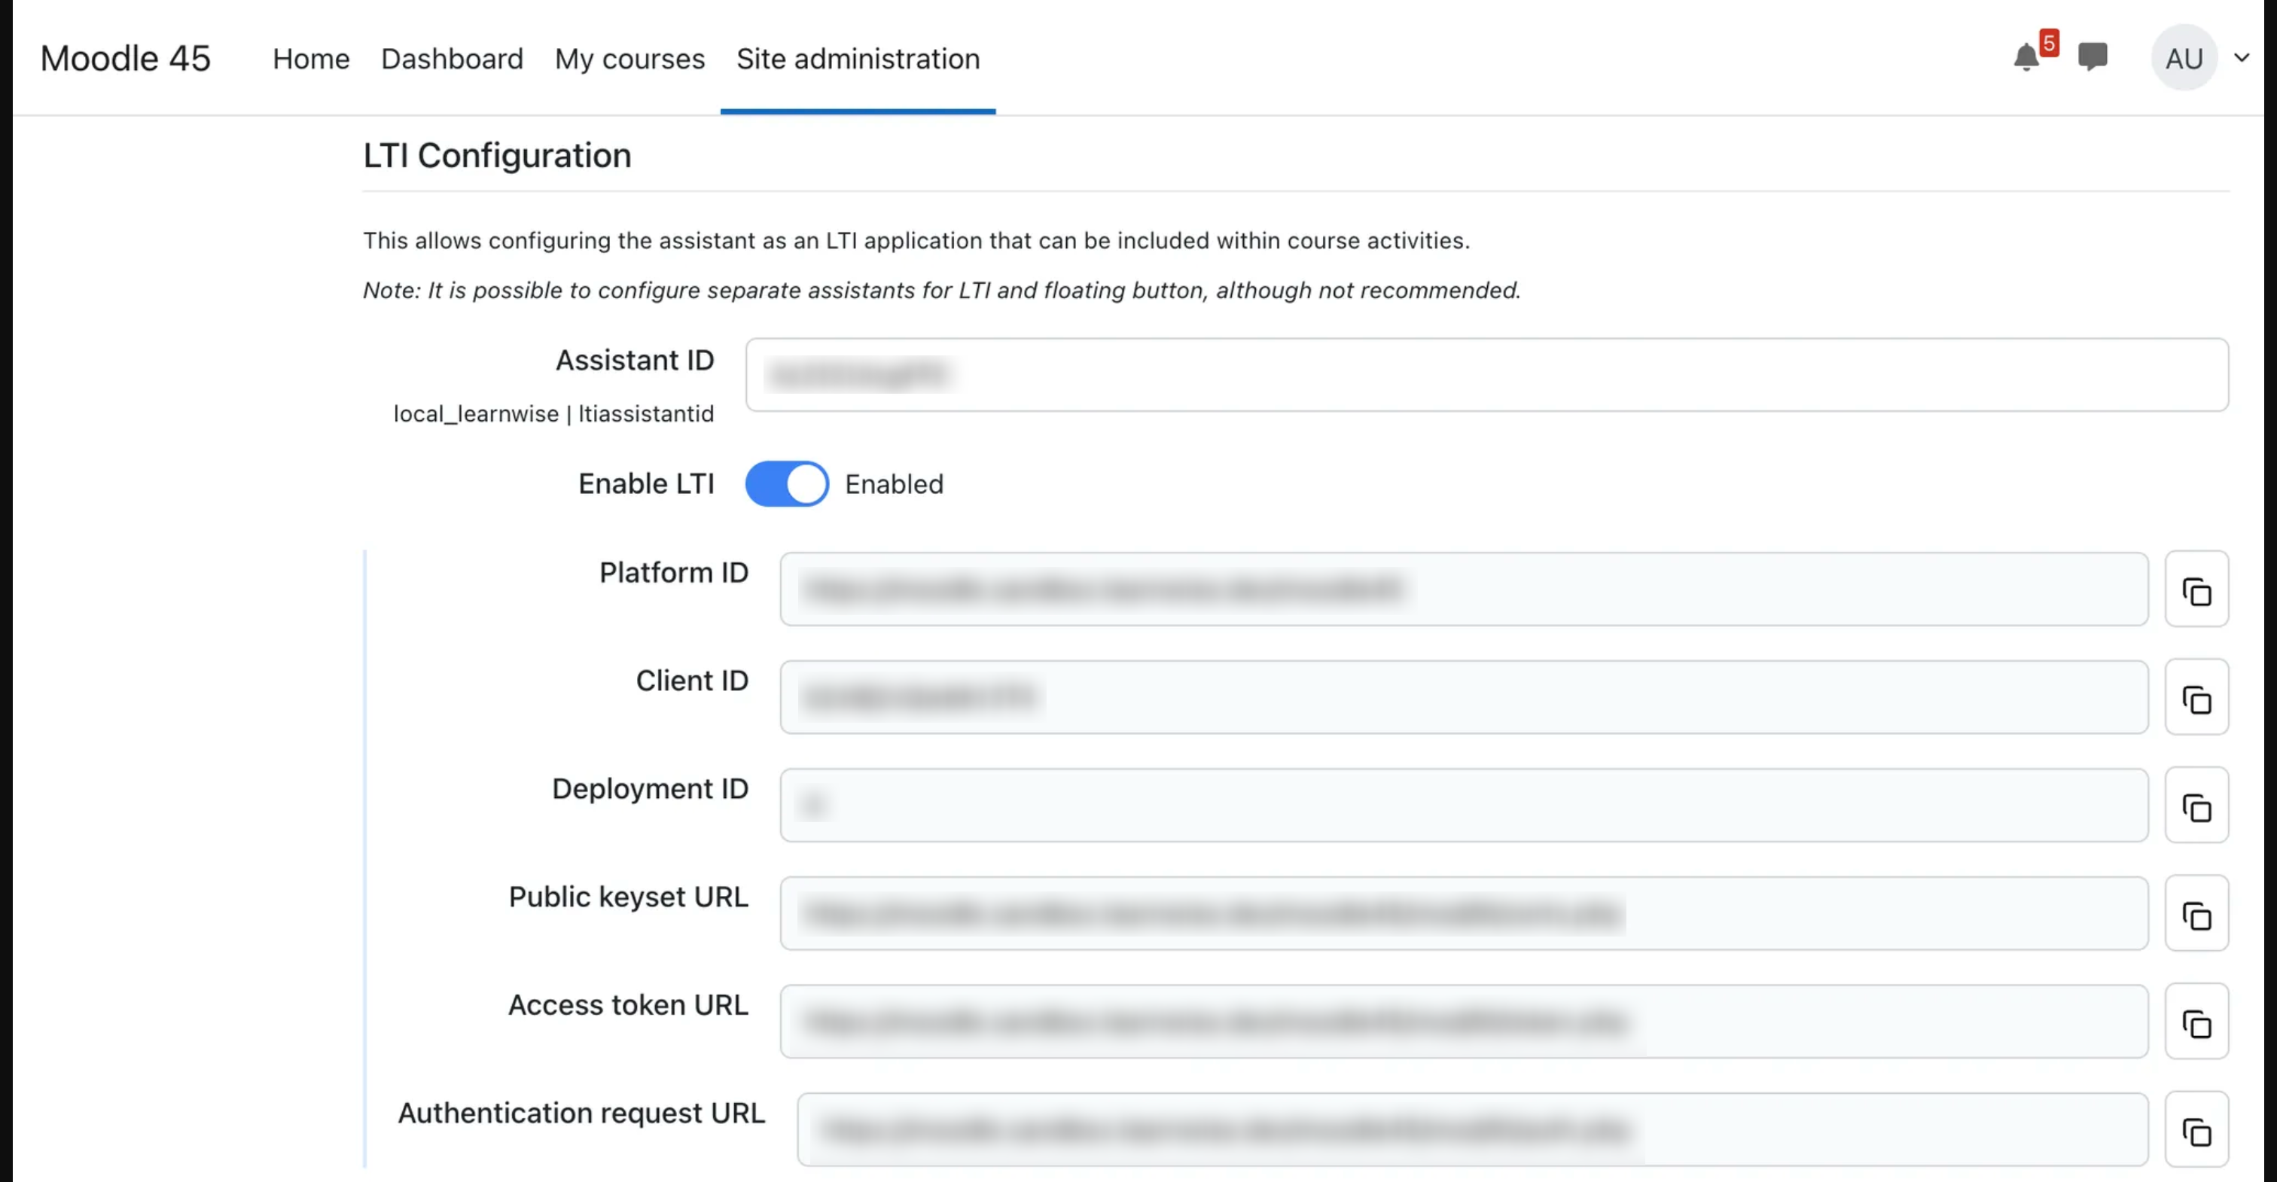Copy the Platform ID value

(2196, 589)
